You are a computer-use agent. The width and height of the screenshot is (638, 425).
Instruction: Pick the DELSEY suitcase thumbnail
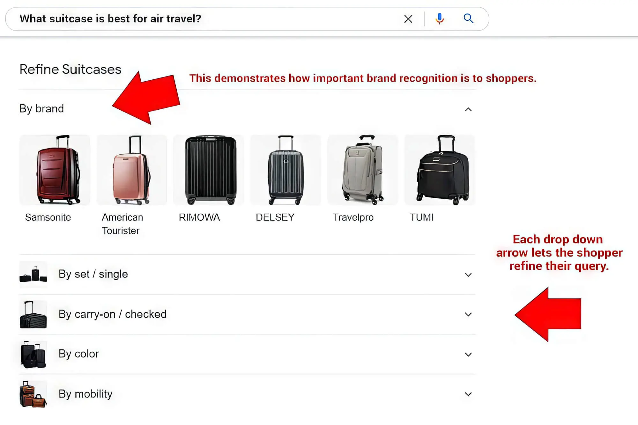point(286,170)
